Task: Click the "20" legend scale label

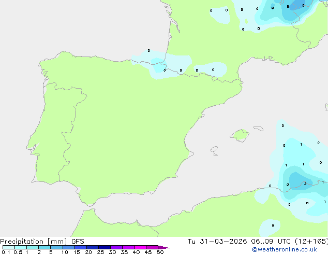Action: (x=88, y=252)
